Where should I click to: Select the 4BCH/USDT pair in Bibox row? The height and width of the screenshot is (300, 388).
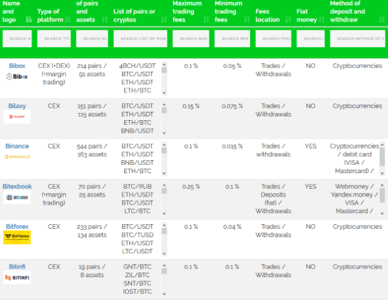tap(137, 66)
